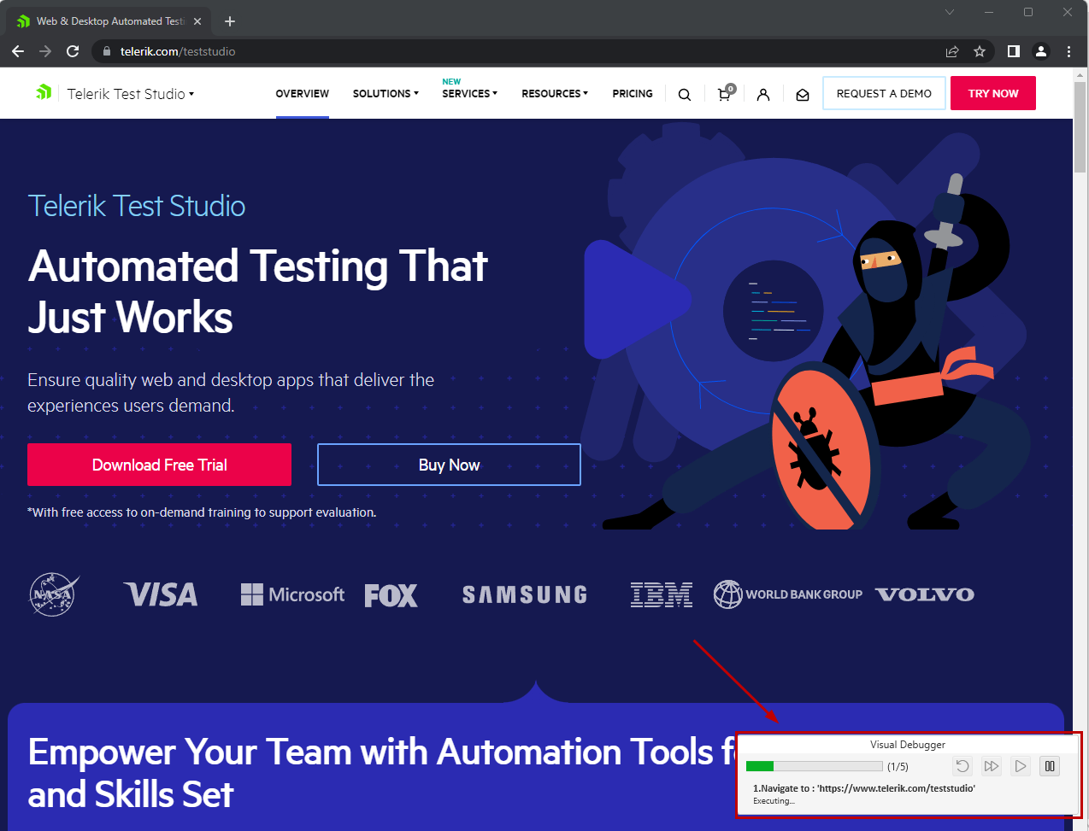This screenshot has height=831, width=1089.
Task: Click the Telerik Test Studio heading text
Action: pos(137,206)
